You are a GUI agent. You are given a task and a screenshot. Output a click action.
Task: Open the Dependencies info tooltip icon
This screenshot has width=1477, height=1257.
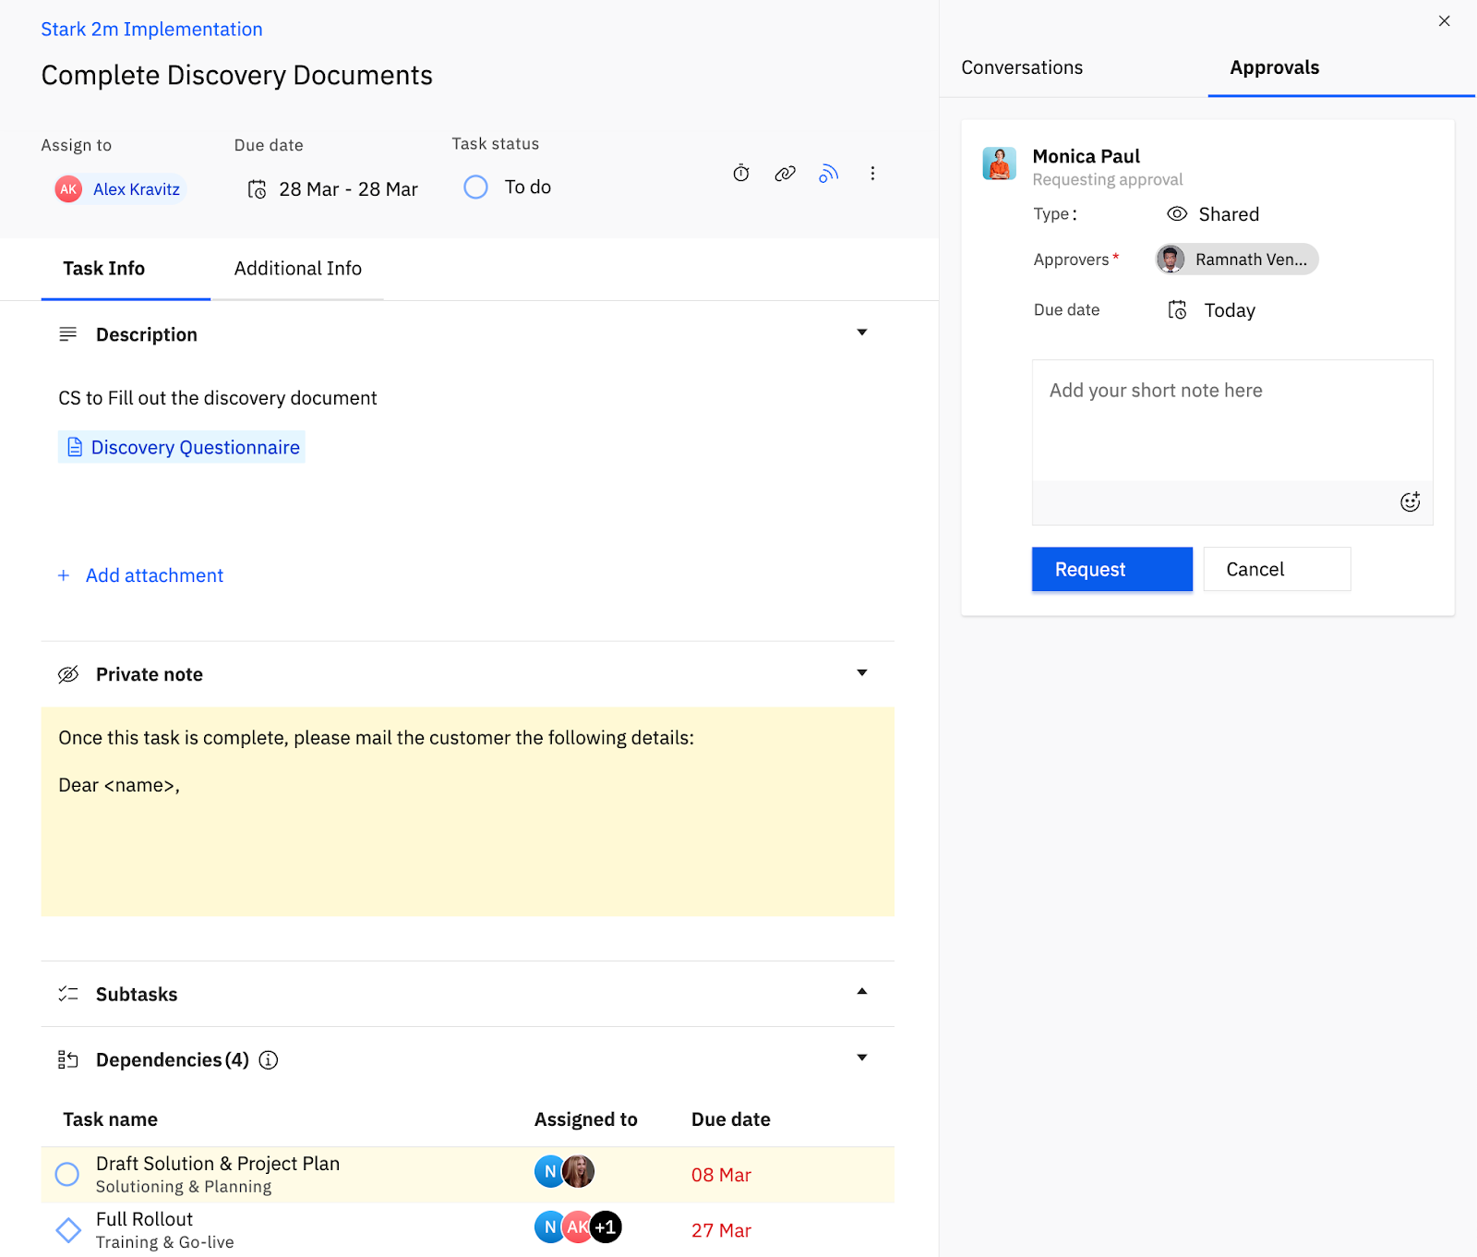[269, 1059]
